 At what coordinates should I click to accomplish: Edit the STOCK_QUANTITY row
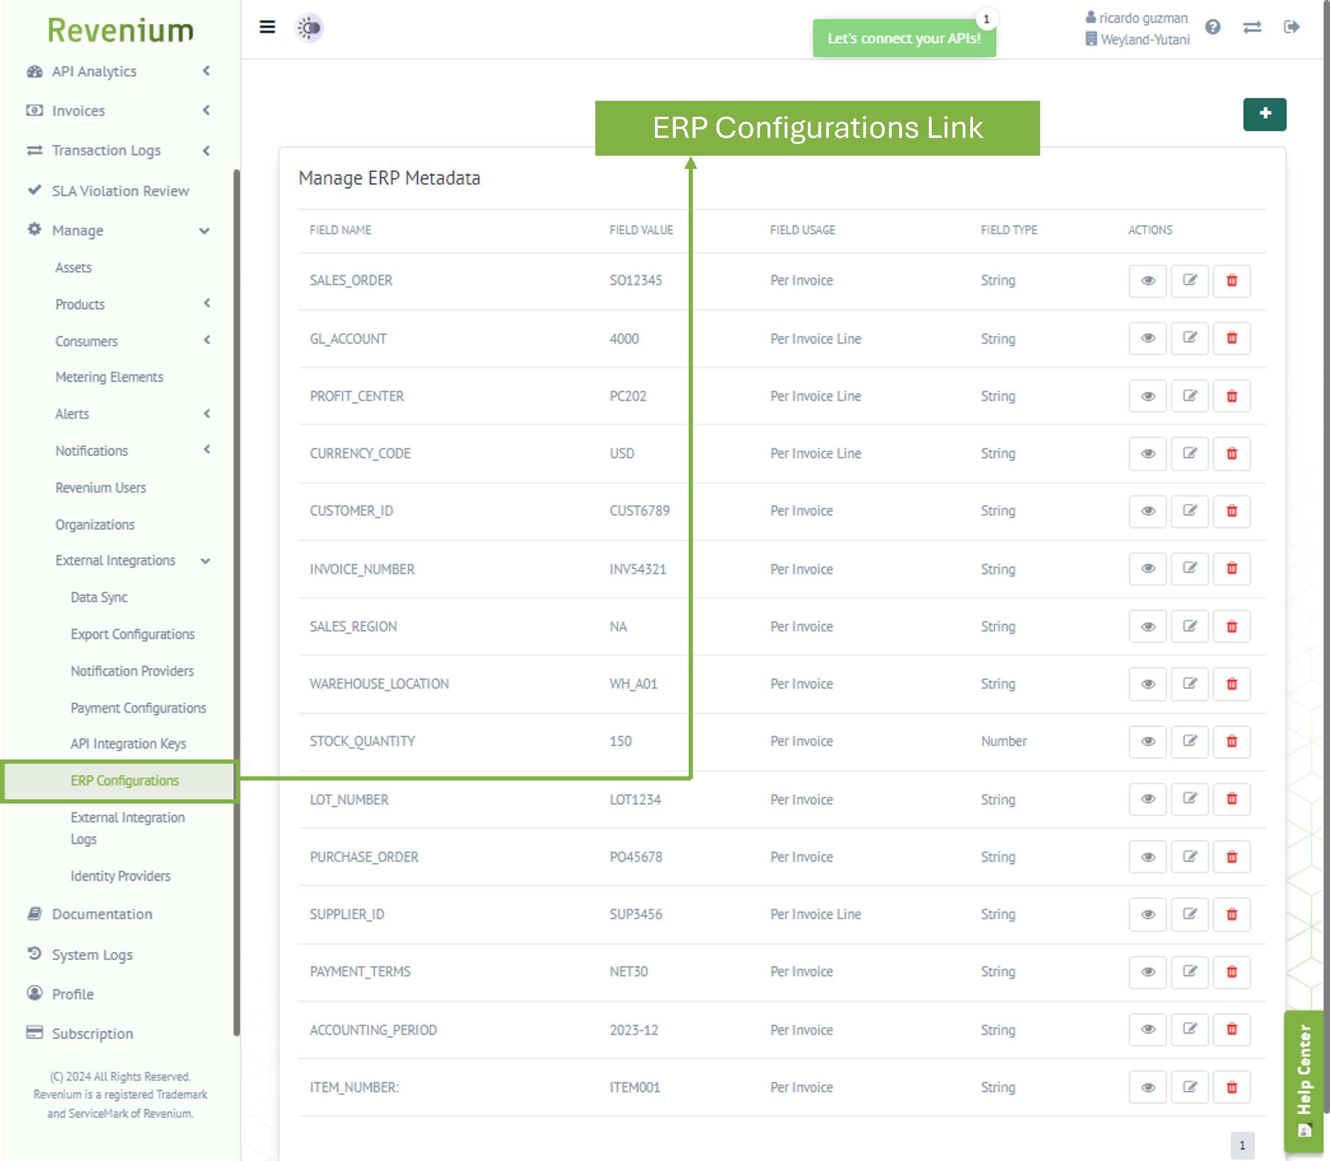click(x=1189, y=741)
